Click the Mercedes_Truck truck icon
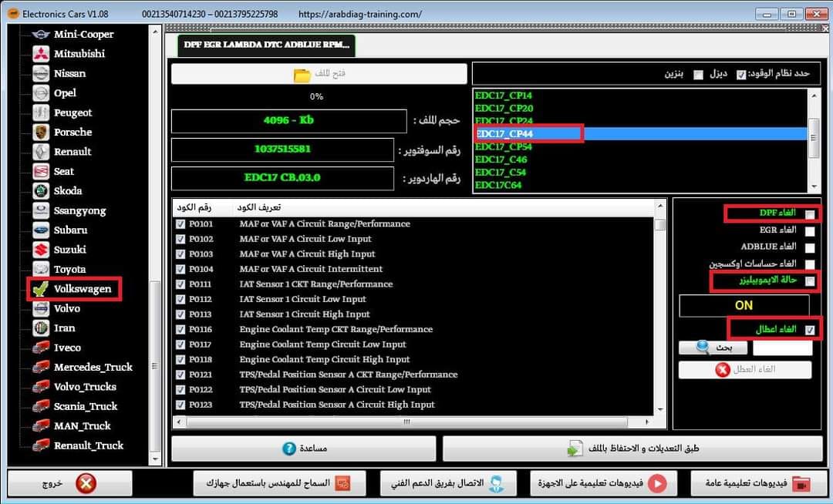 (41, 367)
